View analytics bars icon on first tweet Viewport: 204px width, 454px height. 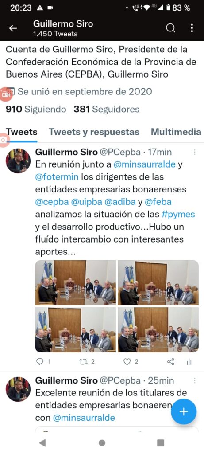(x=189, y=361)
